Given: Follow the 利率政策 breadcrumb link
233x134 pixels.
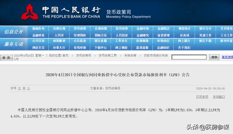Looking at the screenshot, I should [x=130, y=55].
